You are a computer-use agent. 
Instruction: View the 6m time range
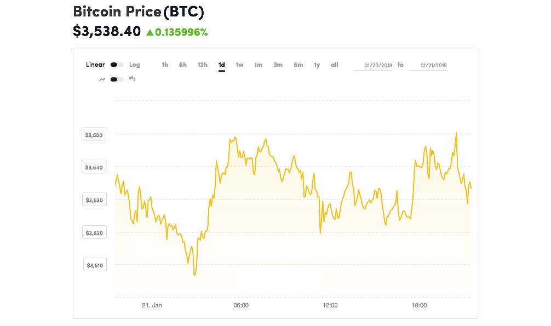299,65
